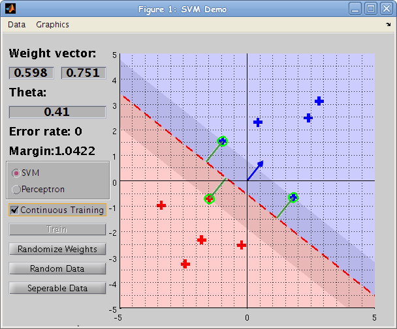This screenshot has height=329, width=397.
Task: Click the Theta value field 0.41
Action: (57, 112)
